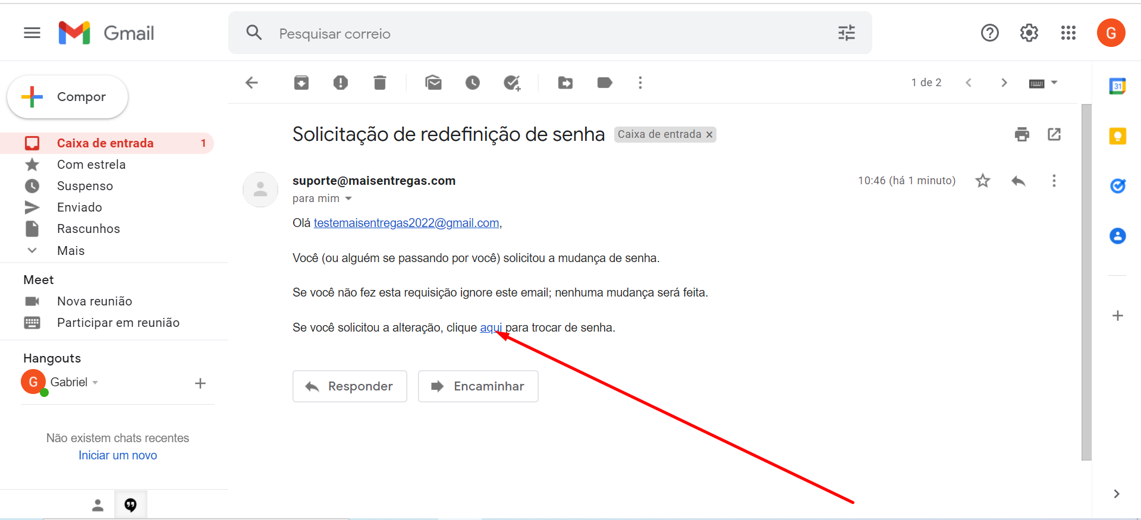Go back to inbox arrow
Screen dimensions: 1141x520
252,83
